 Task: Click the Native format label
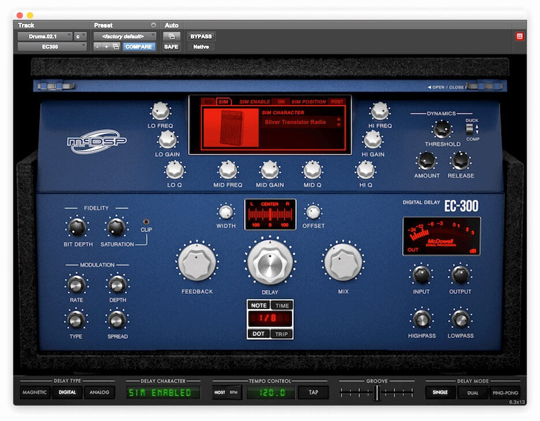pyautogui.click(x=201, y=47)
